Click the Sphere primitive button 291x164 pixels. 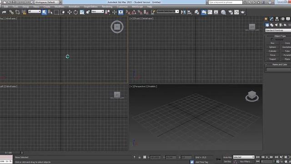click(x=272, y=47)
